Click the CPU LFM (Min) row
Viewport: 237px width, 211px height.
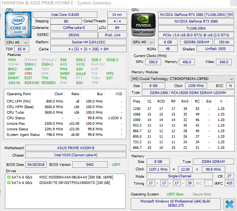pos(65,101)
